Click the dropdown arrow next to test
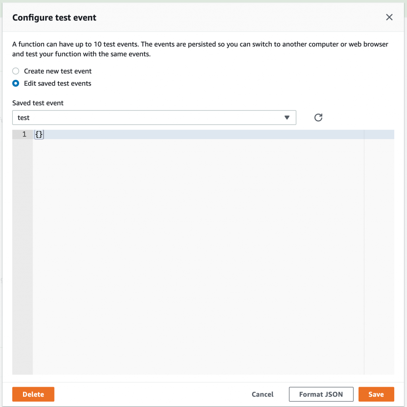 287,118
